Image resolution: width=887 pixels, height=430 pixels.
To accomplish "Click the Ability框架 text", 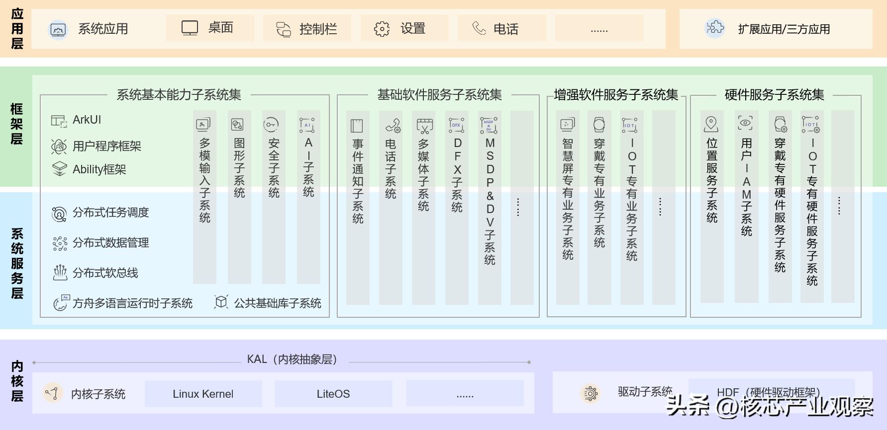I will click(99, 169).
